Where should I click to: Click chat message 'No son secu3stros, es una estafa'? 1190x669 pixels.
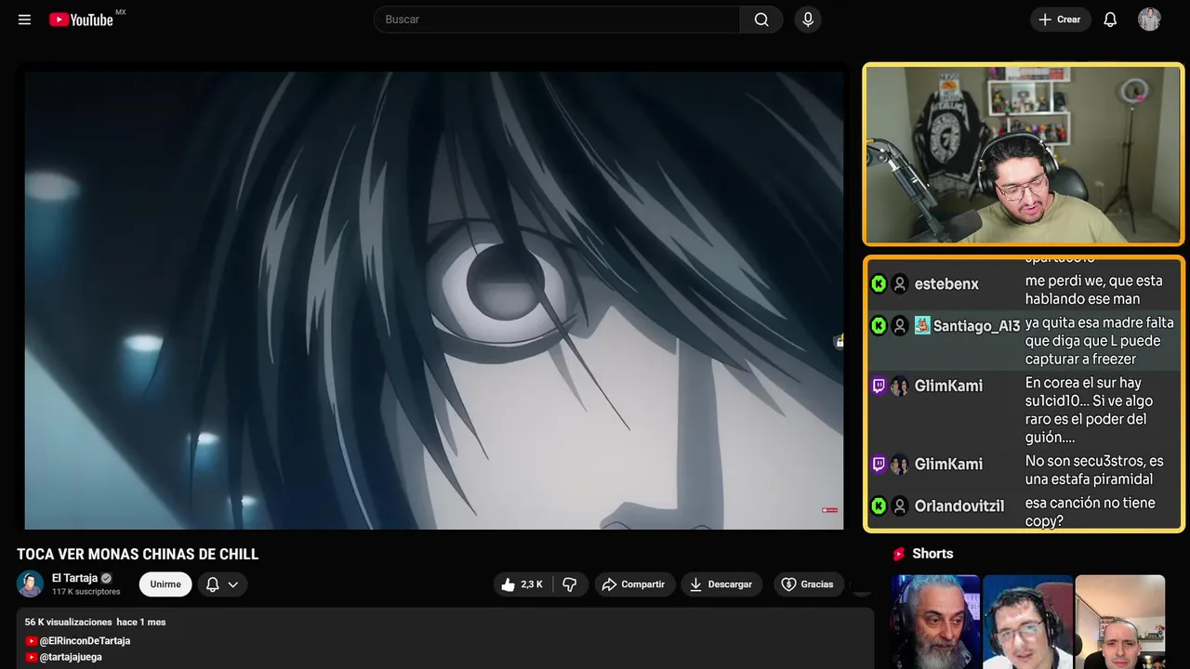tap(1094, 470)
